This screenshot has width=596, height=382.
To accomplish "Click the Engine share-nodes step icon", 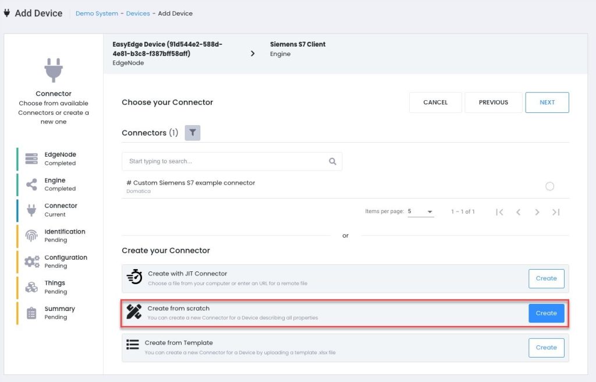I will 31,185.
